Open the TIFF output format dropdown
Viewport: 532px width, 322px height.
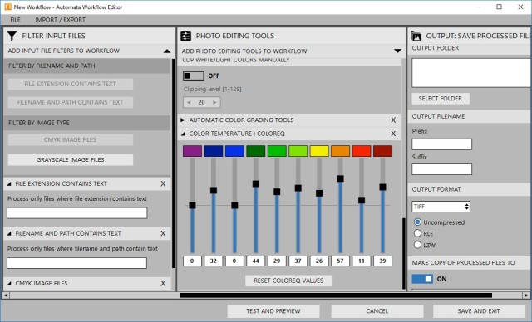pyautogui.click(x=441, y=207)
